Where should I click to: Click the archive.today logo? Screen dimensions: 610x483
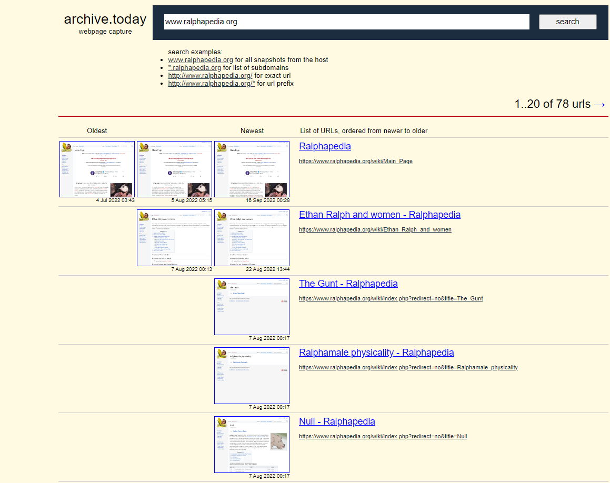105,19
